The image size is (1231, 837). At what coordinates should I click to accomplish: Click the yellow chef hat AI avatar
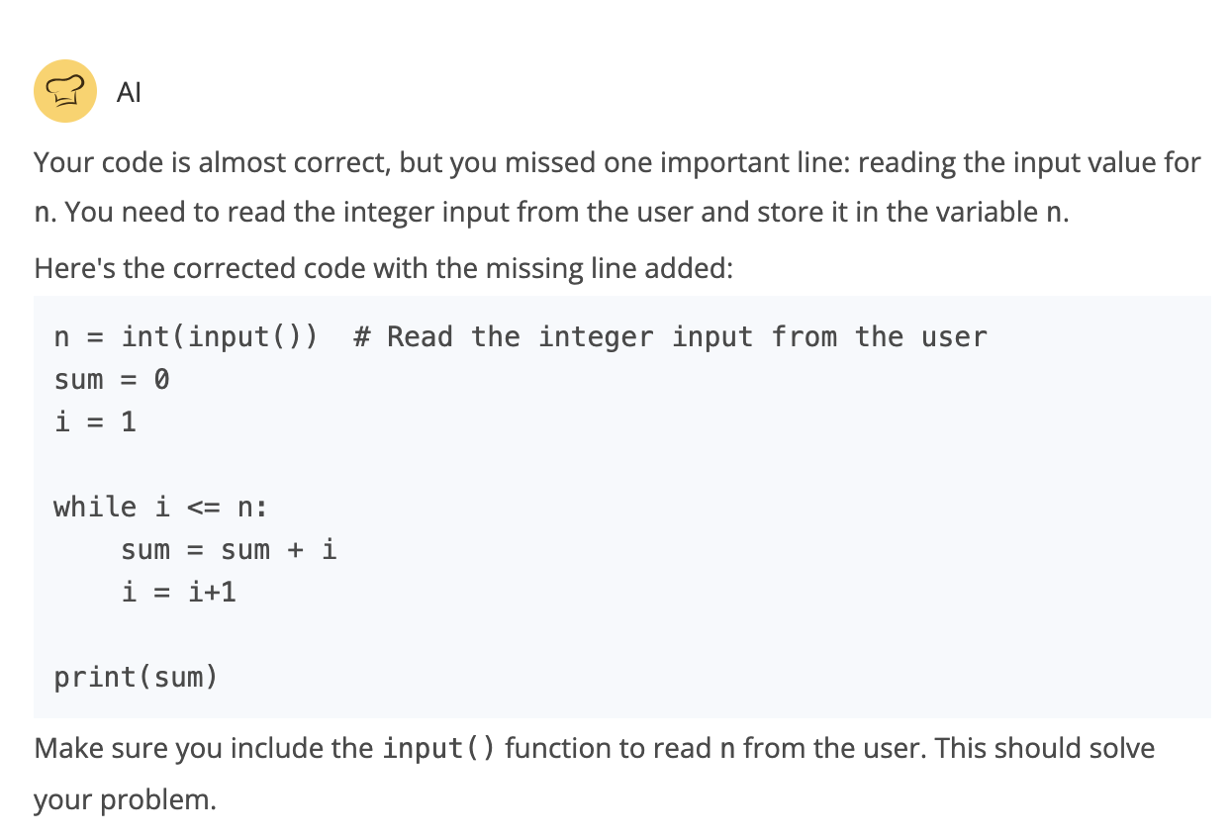[65, 91]
